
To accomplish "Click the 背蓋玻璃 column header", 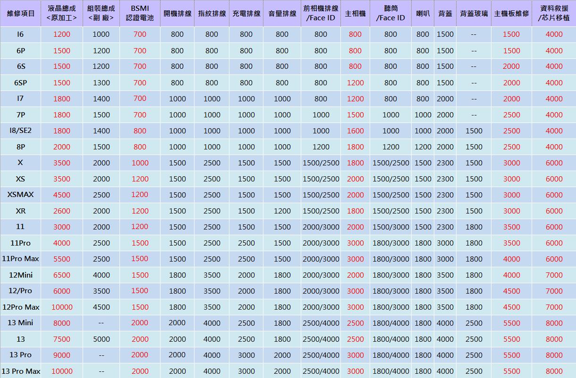I will 474,14.
